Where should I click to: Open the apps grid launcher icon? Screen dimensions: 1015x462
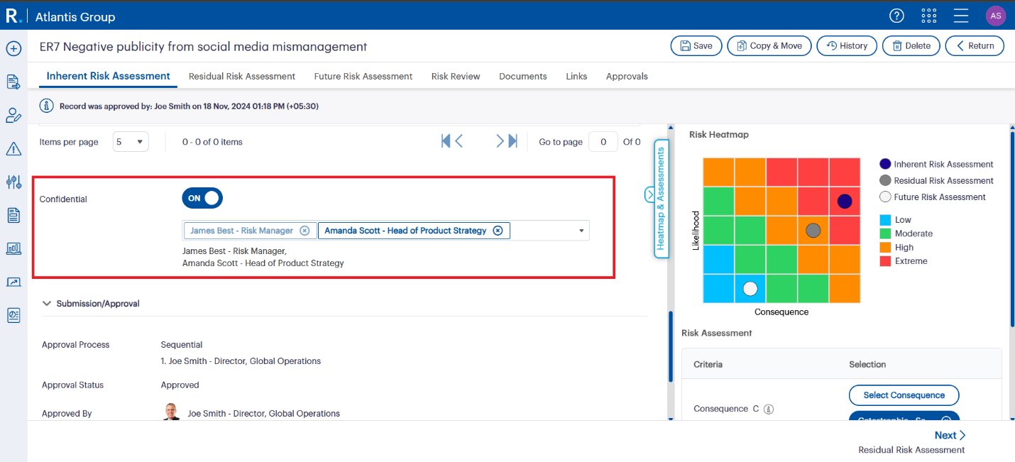coord(929,16)
